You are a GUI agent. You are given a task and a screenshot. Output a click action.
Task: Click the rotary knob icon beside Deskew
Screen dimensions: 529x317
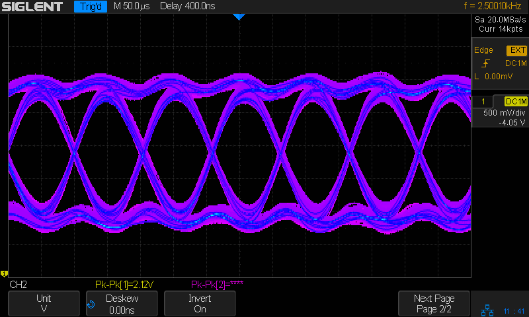tap(91, 304)
